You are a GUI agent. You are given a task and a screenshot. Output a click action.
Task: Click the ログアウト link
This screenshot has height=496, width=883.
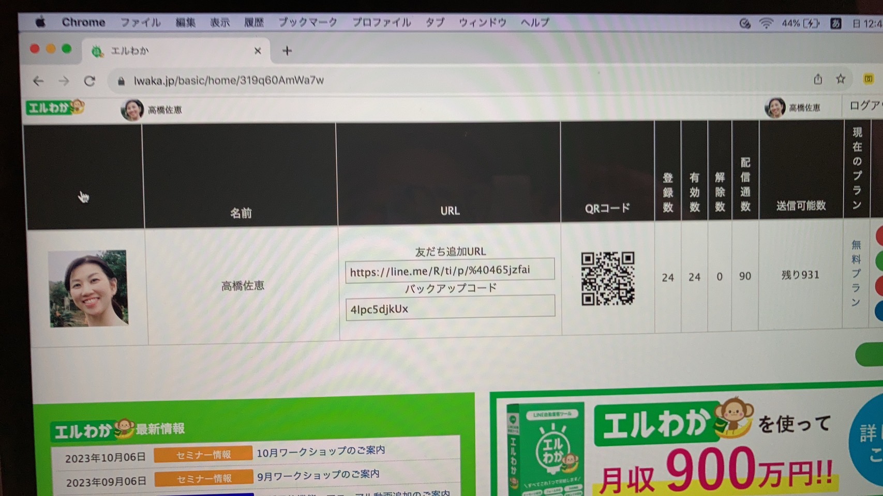tap(866, 105)
